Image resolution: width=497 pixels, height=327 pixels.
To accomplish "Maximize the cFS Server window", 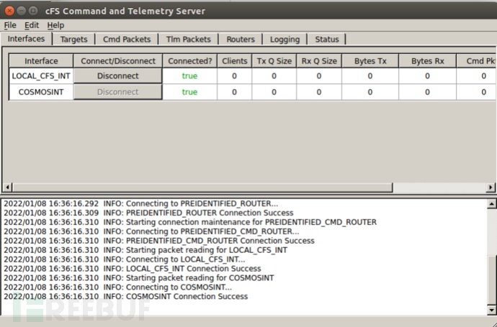I will pyautogui.click(x=33, y=11).
